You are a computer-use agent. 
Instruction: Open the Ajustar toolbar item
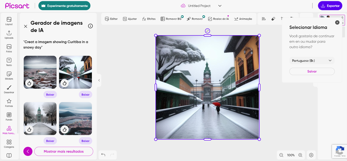point(129,19)
